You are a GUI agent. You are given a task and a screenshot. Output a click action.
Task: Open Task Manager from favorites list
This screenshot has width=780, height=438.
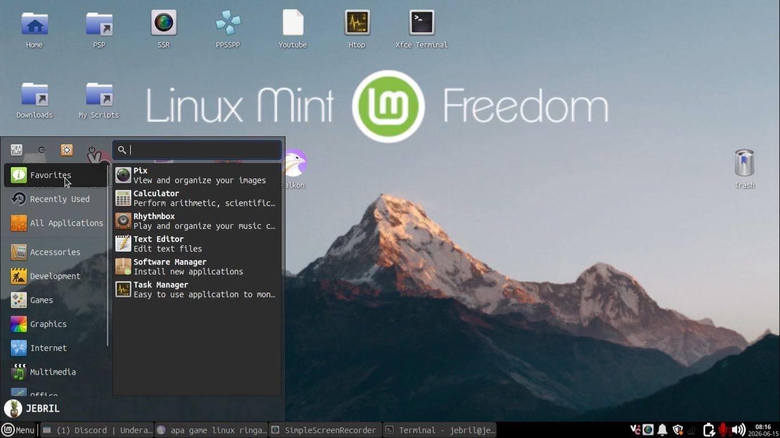[x=197, y=289]
